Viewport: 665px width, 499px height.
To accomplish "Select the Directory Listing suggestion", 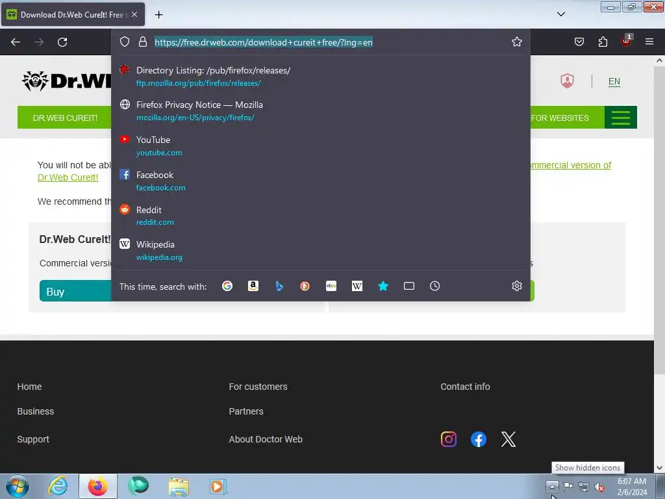I will pyautogui.click(x=321, y=77).
